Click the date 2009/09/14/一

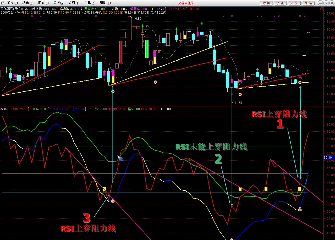point(10,12)
